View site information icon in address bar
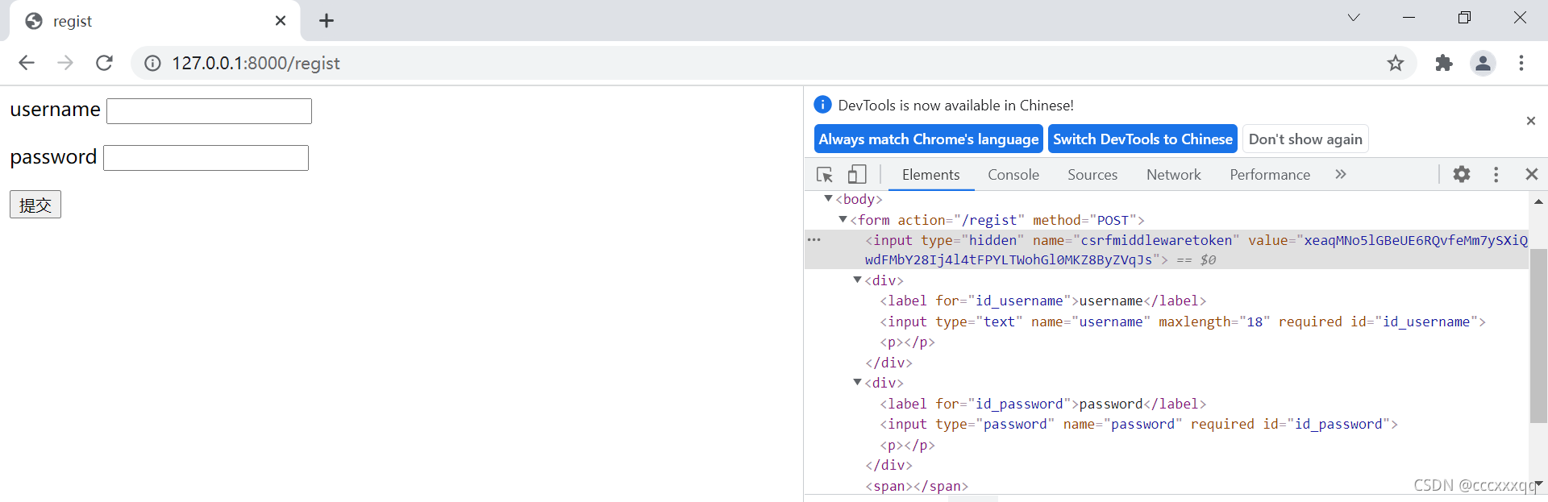The height and width of the screenshot is (502, 1548). (152, 63)
